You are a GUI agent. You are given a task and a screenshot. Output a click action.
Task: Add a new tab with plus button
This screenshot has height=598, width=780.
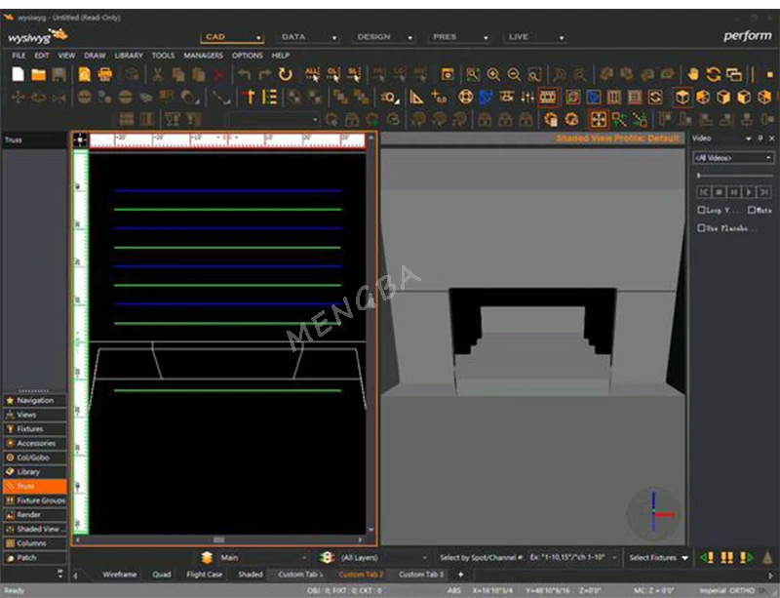tap(460, 575)
